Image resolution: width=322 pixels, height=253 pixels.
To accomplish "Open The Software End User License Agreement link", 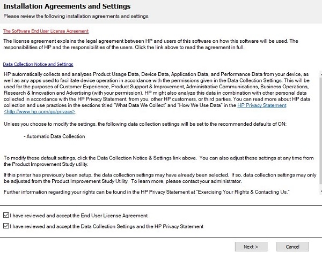I will 46,31.
